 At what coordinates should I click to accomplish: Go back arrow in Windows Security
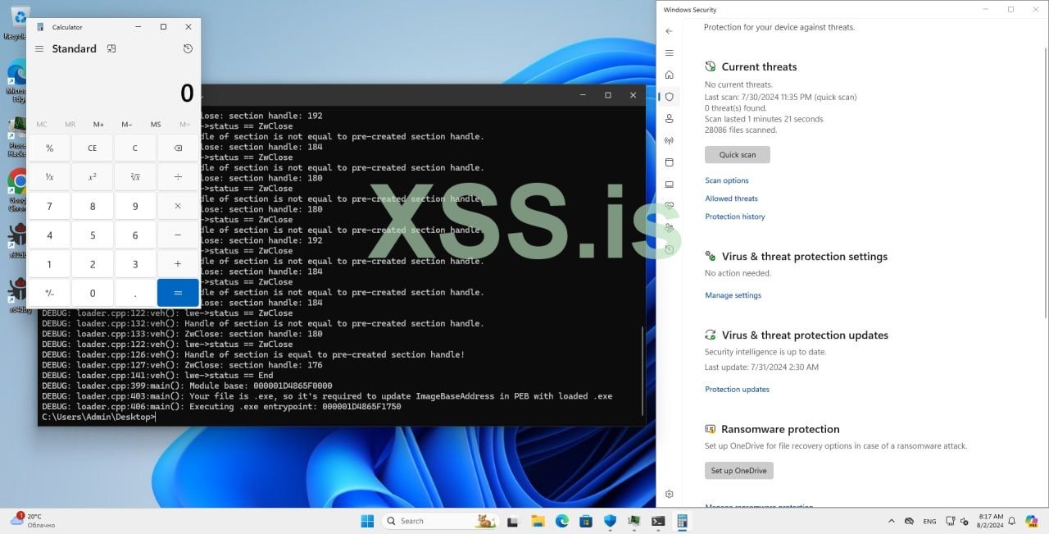click(669, 31)
